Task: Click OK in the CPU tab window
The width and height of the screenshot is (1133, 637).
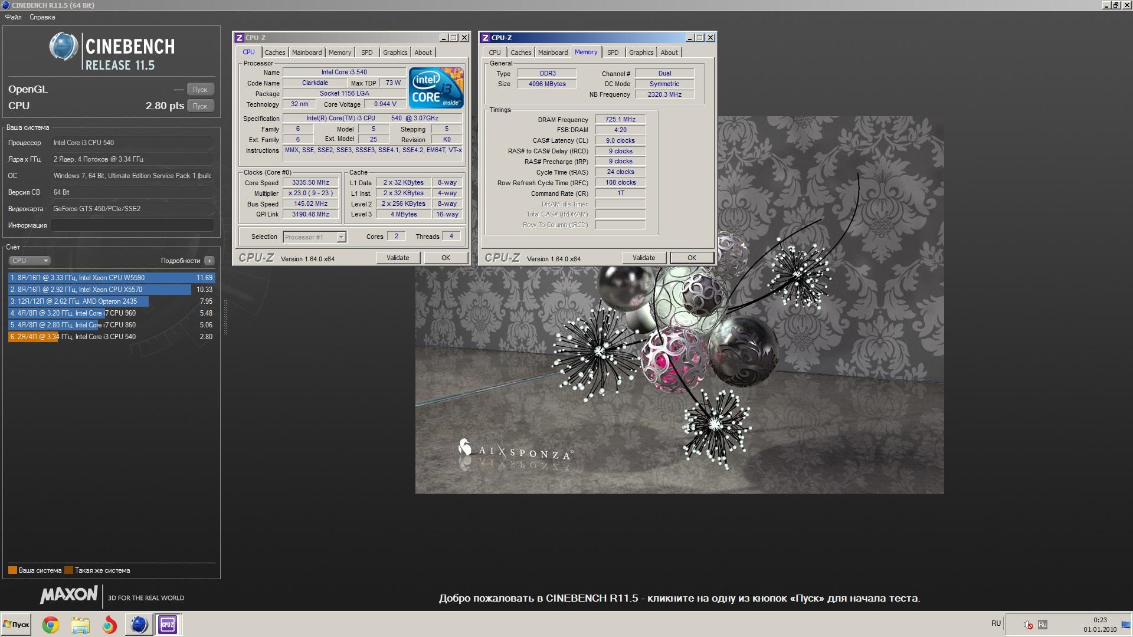Action: (x=446, y=258)
